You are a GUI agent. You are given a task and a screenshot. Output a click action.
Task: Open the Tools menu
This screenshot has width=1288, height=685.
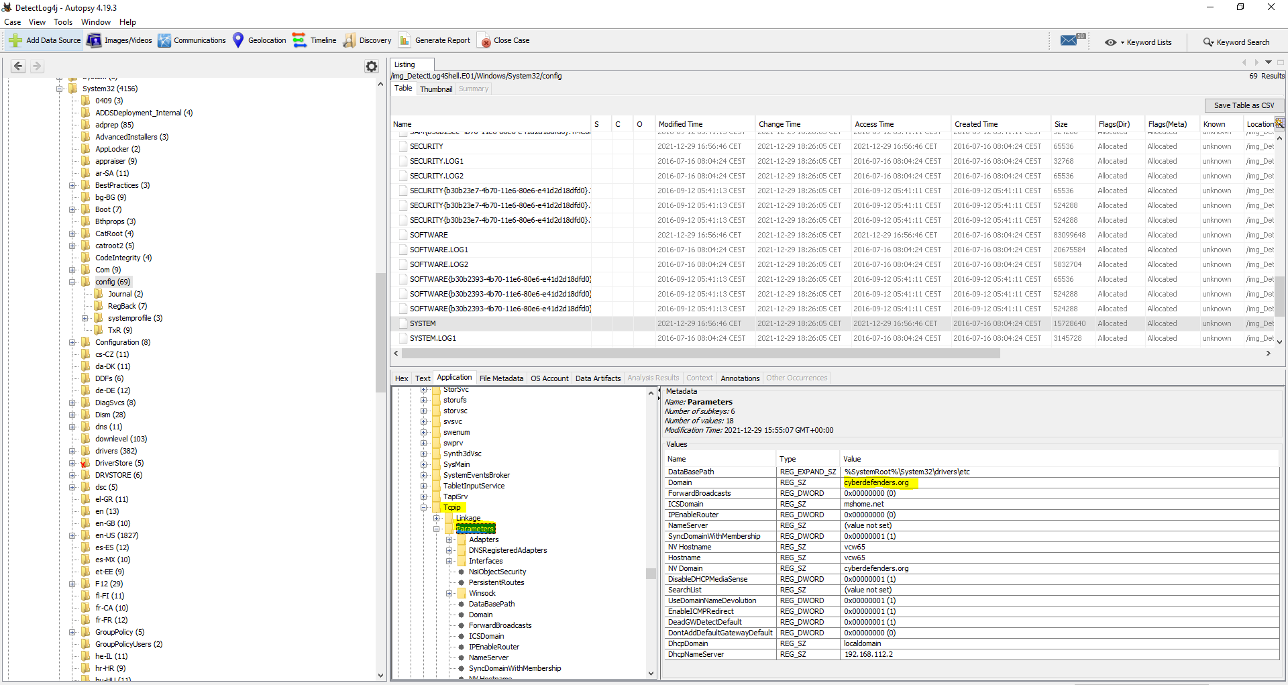(x=63, y=22)
